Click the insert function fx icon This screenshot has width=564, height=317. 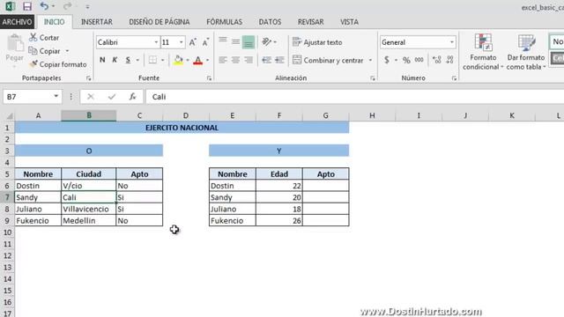[x=133, y=97]
